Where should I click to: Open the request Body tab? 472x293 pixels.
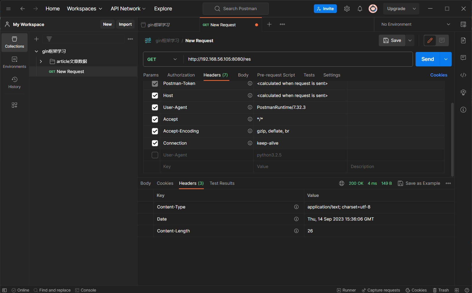coord(243,75)
